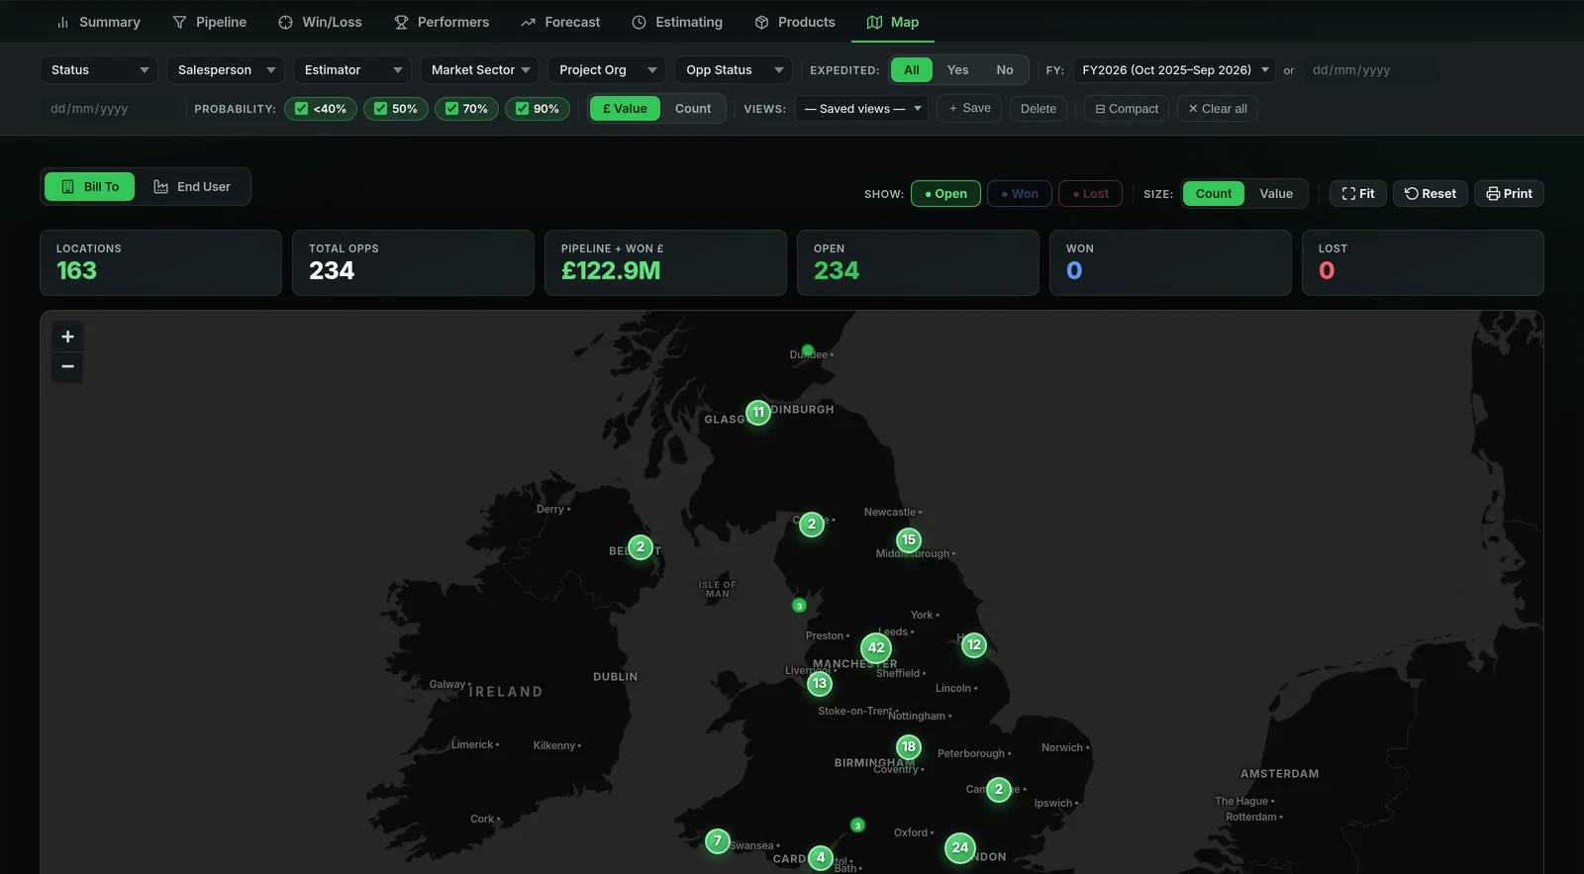Open the Salesperson filter dropdown
1584x874 pixels.
(x=226, y=70)
